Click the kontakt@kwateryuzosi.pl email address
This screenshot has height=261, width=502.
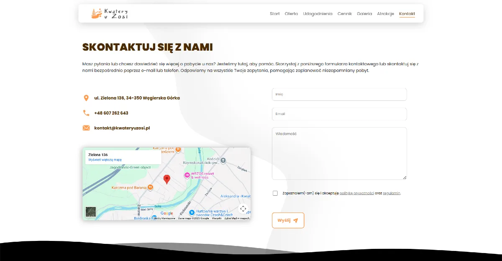(x=122, y=128)
